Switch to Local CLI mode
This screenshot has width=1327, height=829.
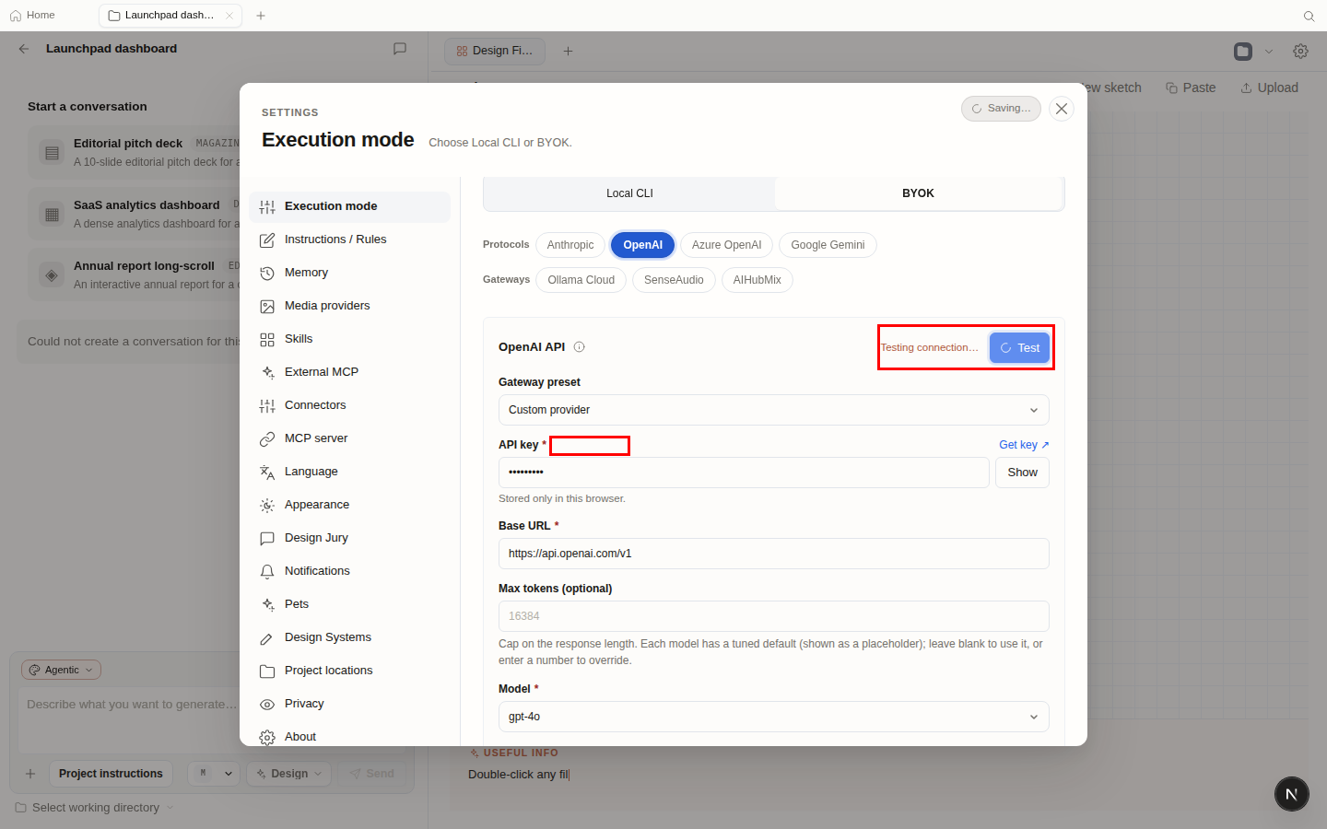coord(629,193)
